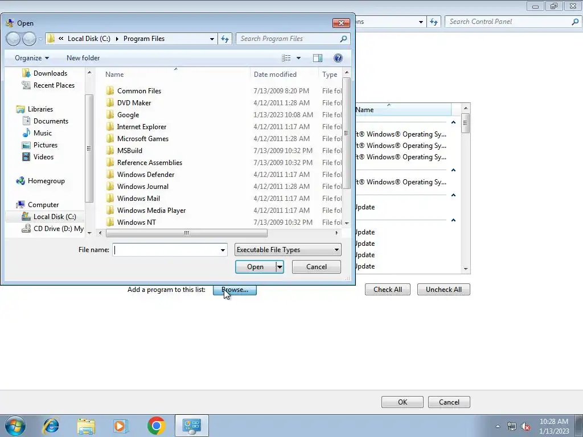Select the Windows Media Player folder
The image size is (583, 437).
[x=151, y=211]
